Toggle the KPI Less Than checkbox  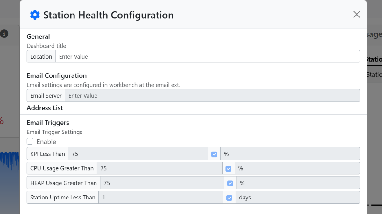point(214,154)
